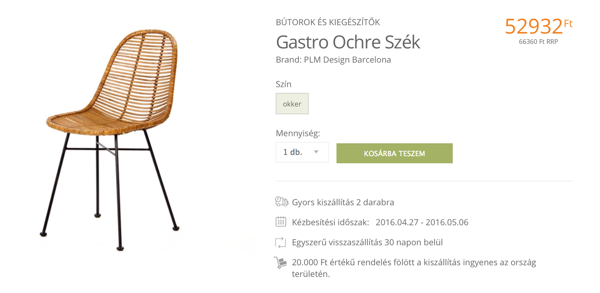Choose the okker color swatch

292,104
